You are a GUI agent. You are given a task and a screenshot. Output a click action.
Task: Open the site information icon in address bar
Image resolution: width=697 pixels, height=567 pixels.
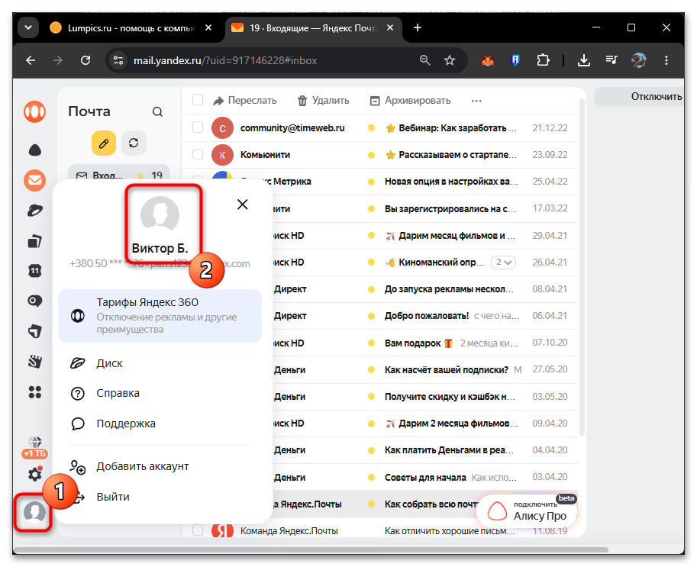(x=118, y=60)
